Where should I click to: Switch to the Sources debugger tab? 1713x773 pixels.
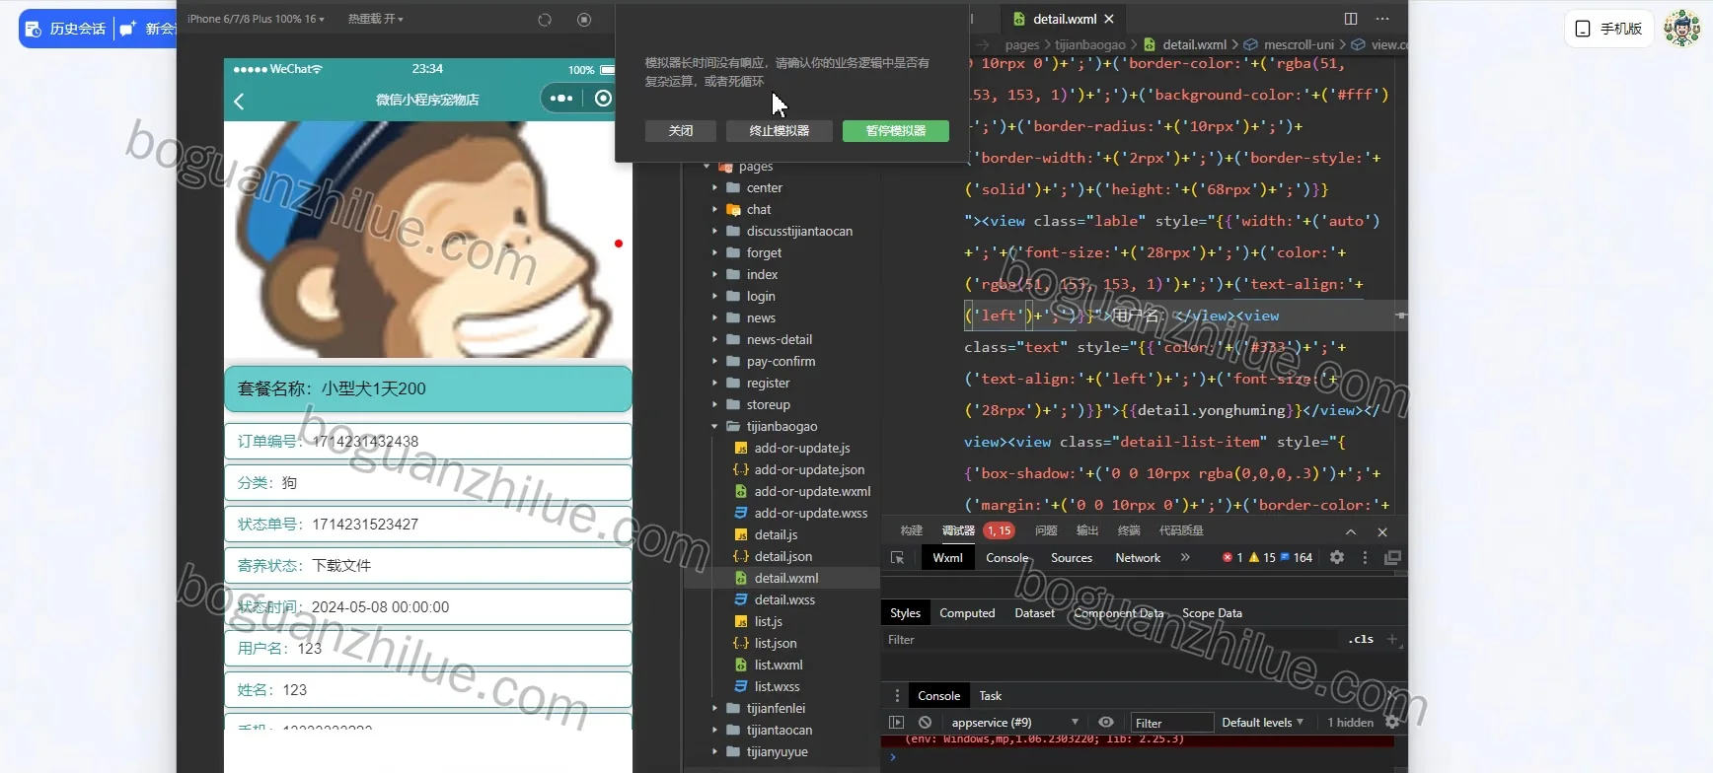pyautogui.click(x=1072, y=558)
